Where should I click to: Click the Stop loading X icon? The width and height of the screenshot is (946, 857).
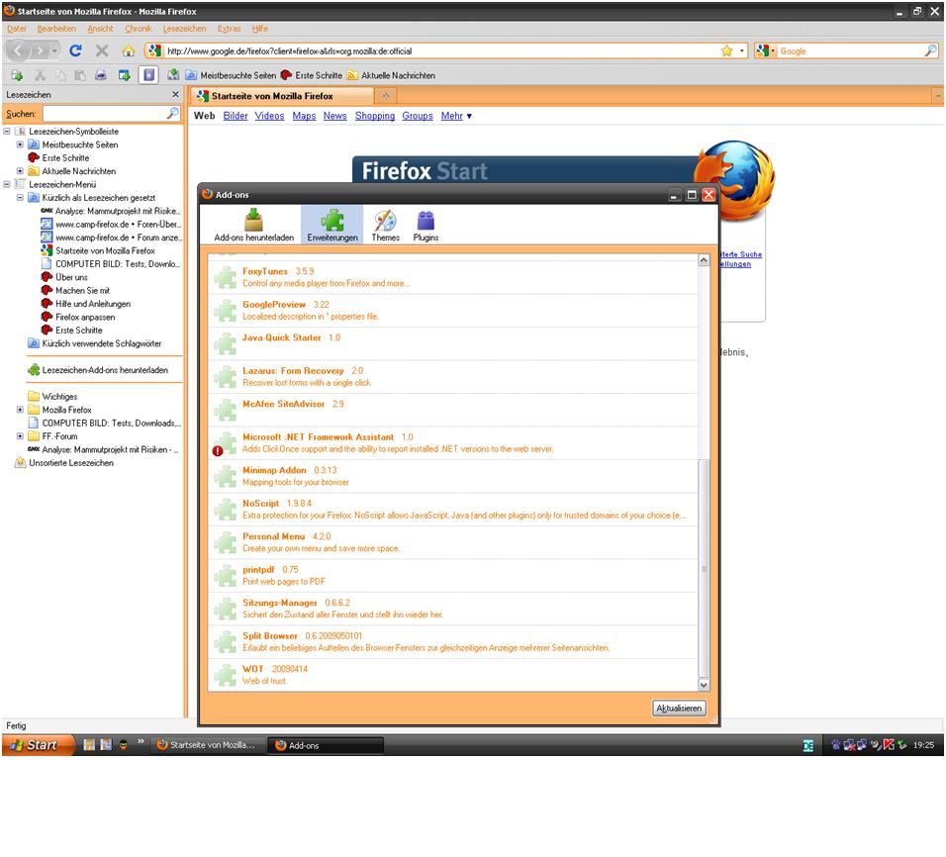(x=102, y=50)
